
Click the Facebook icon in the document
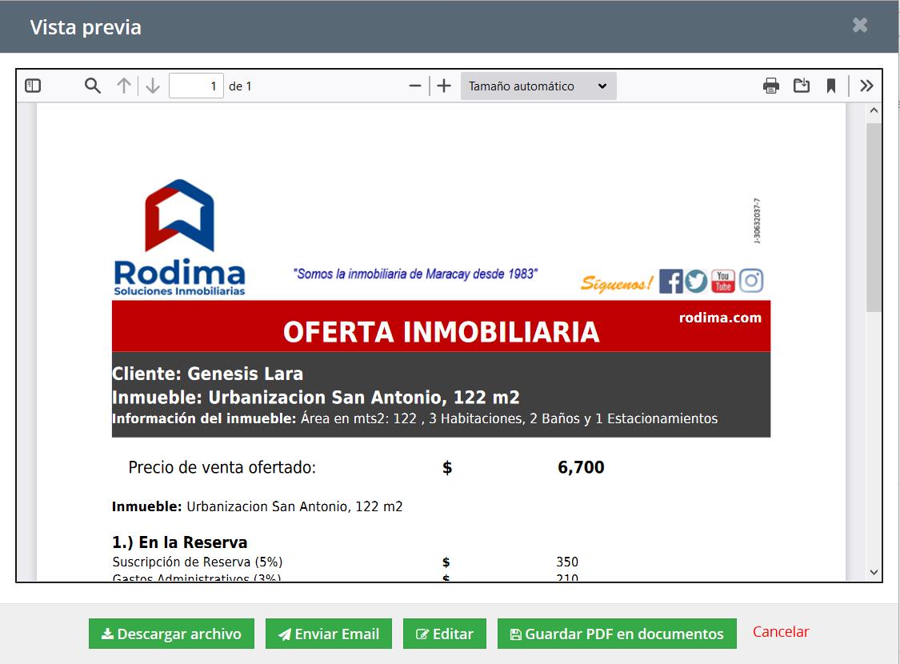tap(670, 282)
